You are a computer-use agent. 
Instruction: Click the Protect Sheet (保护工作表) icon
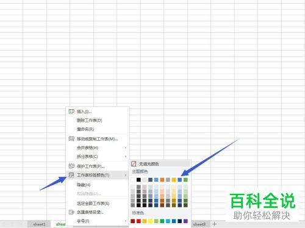(x=71, y=166)
